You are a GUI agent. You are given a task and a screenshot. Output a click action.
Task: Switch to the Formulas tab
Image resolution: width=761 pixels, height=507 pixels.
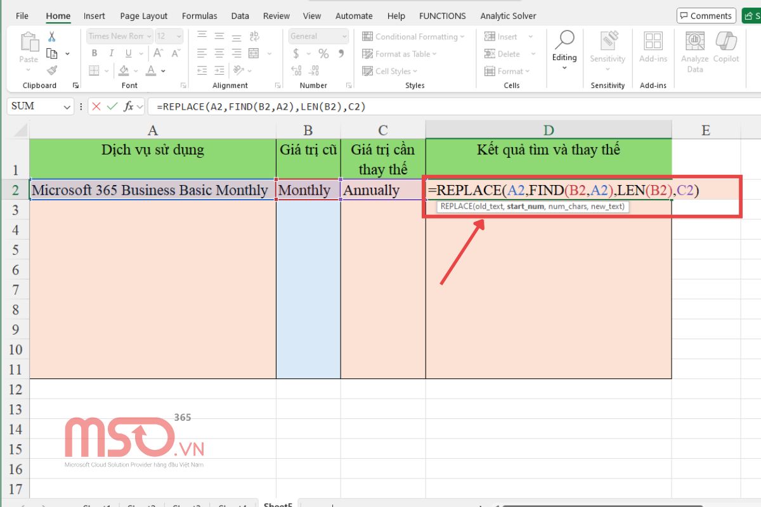[200, 16]
